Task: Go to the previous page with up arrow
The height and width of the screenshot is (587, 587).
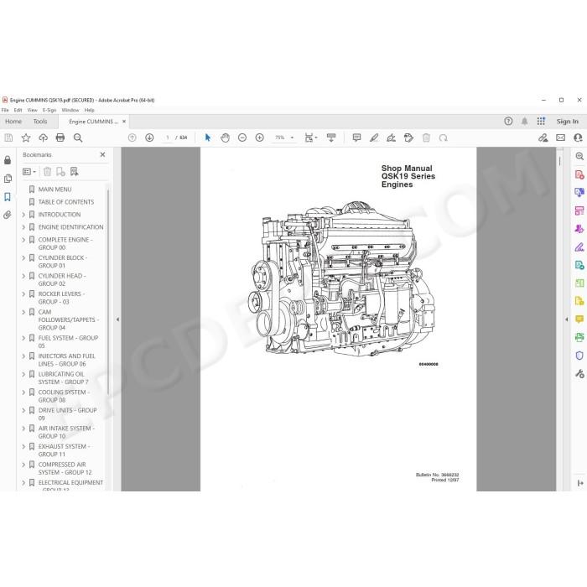Action: click(x=132, y=138)
